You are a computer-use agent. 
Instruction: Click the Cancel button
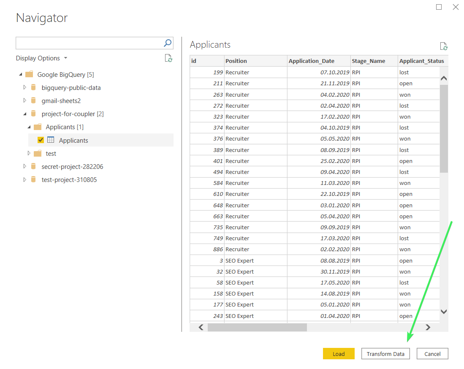(x=432, y=354)
